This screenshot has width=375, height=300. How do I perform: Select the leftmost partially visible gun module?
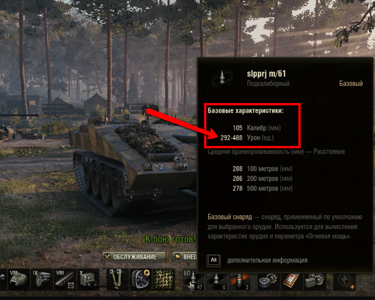pos(2,279)
